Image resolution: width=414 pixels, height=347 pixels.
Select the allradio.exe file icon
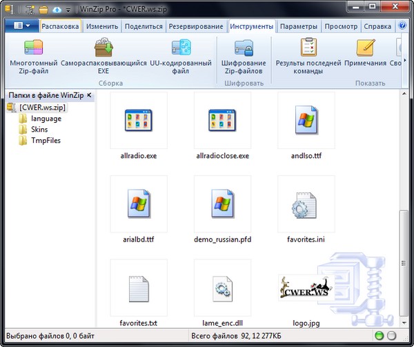point(139,121)
